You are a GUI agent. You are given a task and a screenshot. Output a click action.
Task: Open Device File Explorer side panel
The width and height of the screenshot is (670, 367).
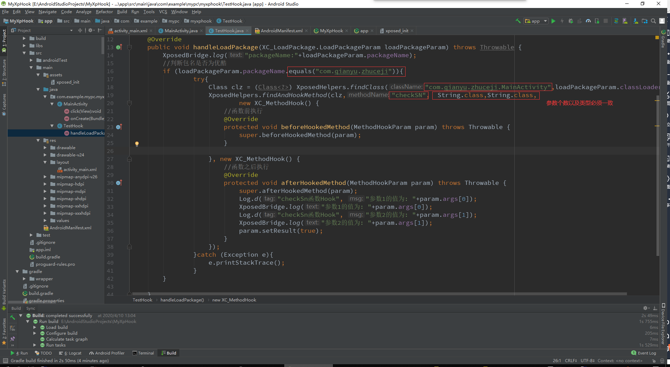pos(663,325)
